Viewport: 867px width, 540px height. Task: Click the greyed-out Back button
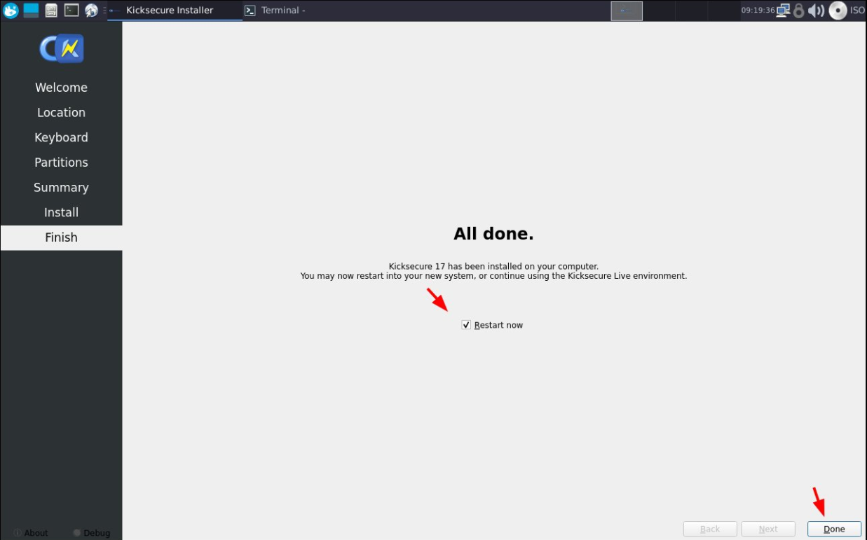pos(710,529)
